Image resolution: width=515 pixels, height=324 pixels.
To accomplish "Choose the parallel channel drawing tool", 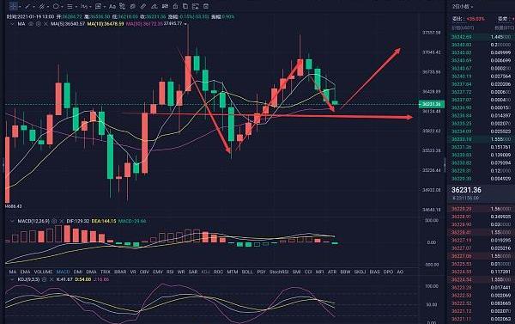I will [42, 6].
